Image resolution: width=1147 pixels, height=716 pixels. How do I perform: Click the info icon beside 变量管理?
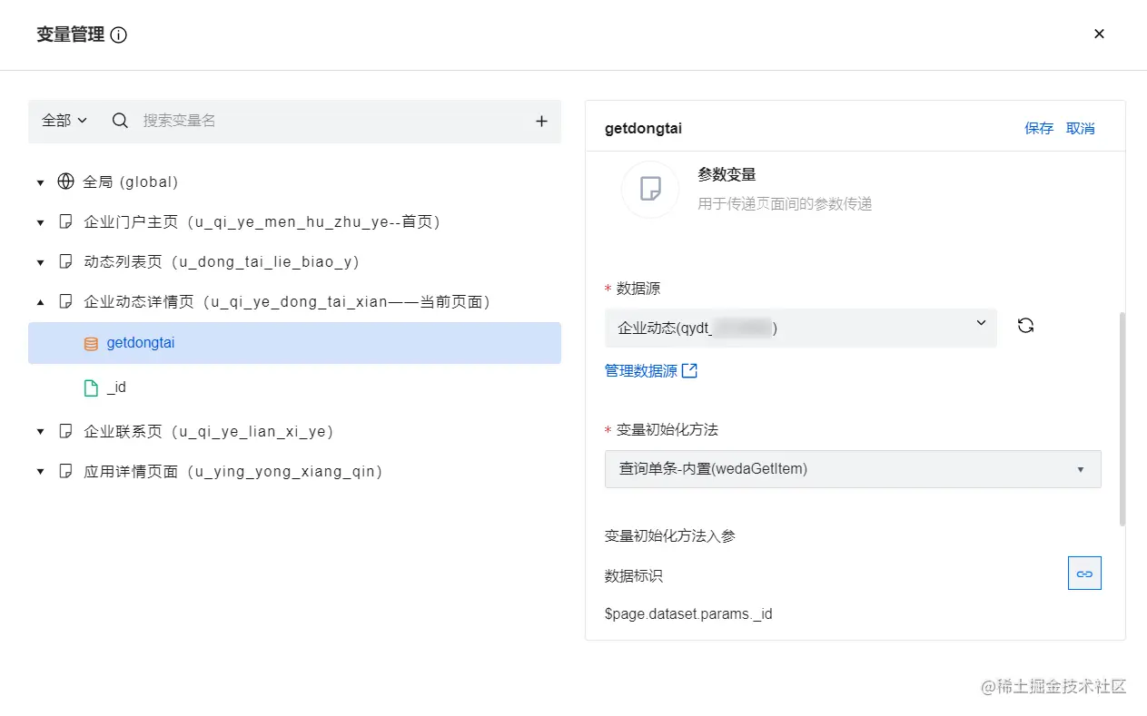pos(119,35)
